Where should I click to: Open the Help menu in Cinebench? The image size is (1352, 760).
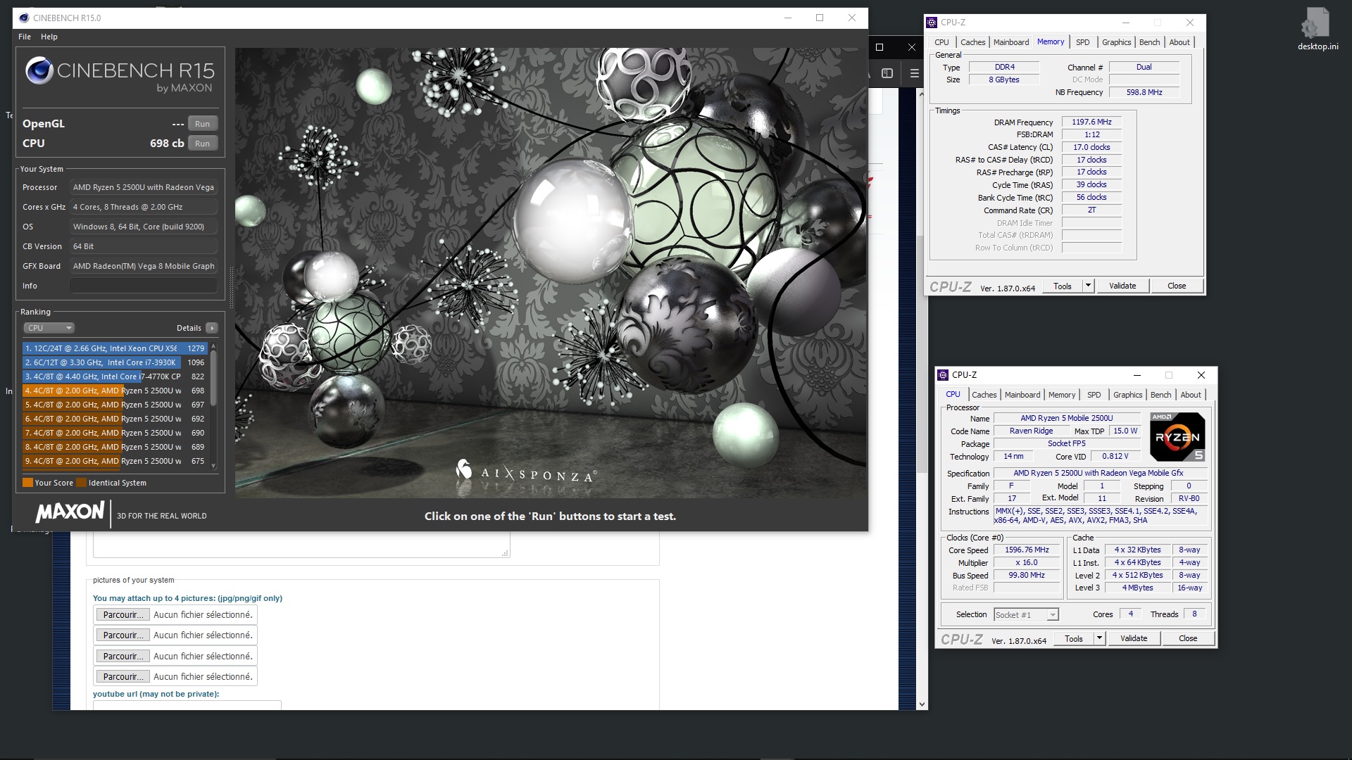[49, 37]
